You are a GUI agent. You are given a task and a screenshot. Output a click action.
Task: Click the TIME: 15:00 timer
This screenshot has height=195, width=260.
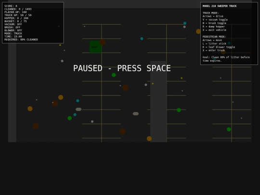tap(13, 37)
